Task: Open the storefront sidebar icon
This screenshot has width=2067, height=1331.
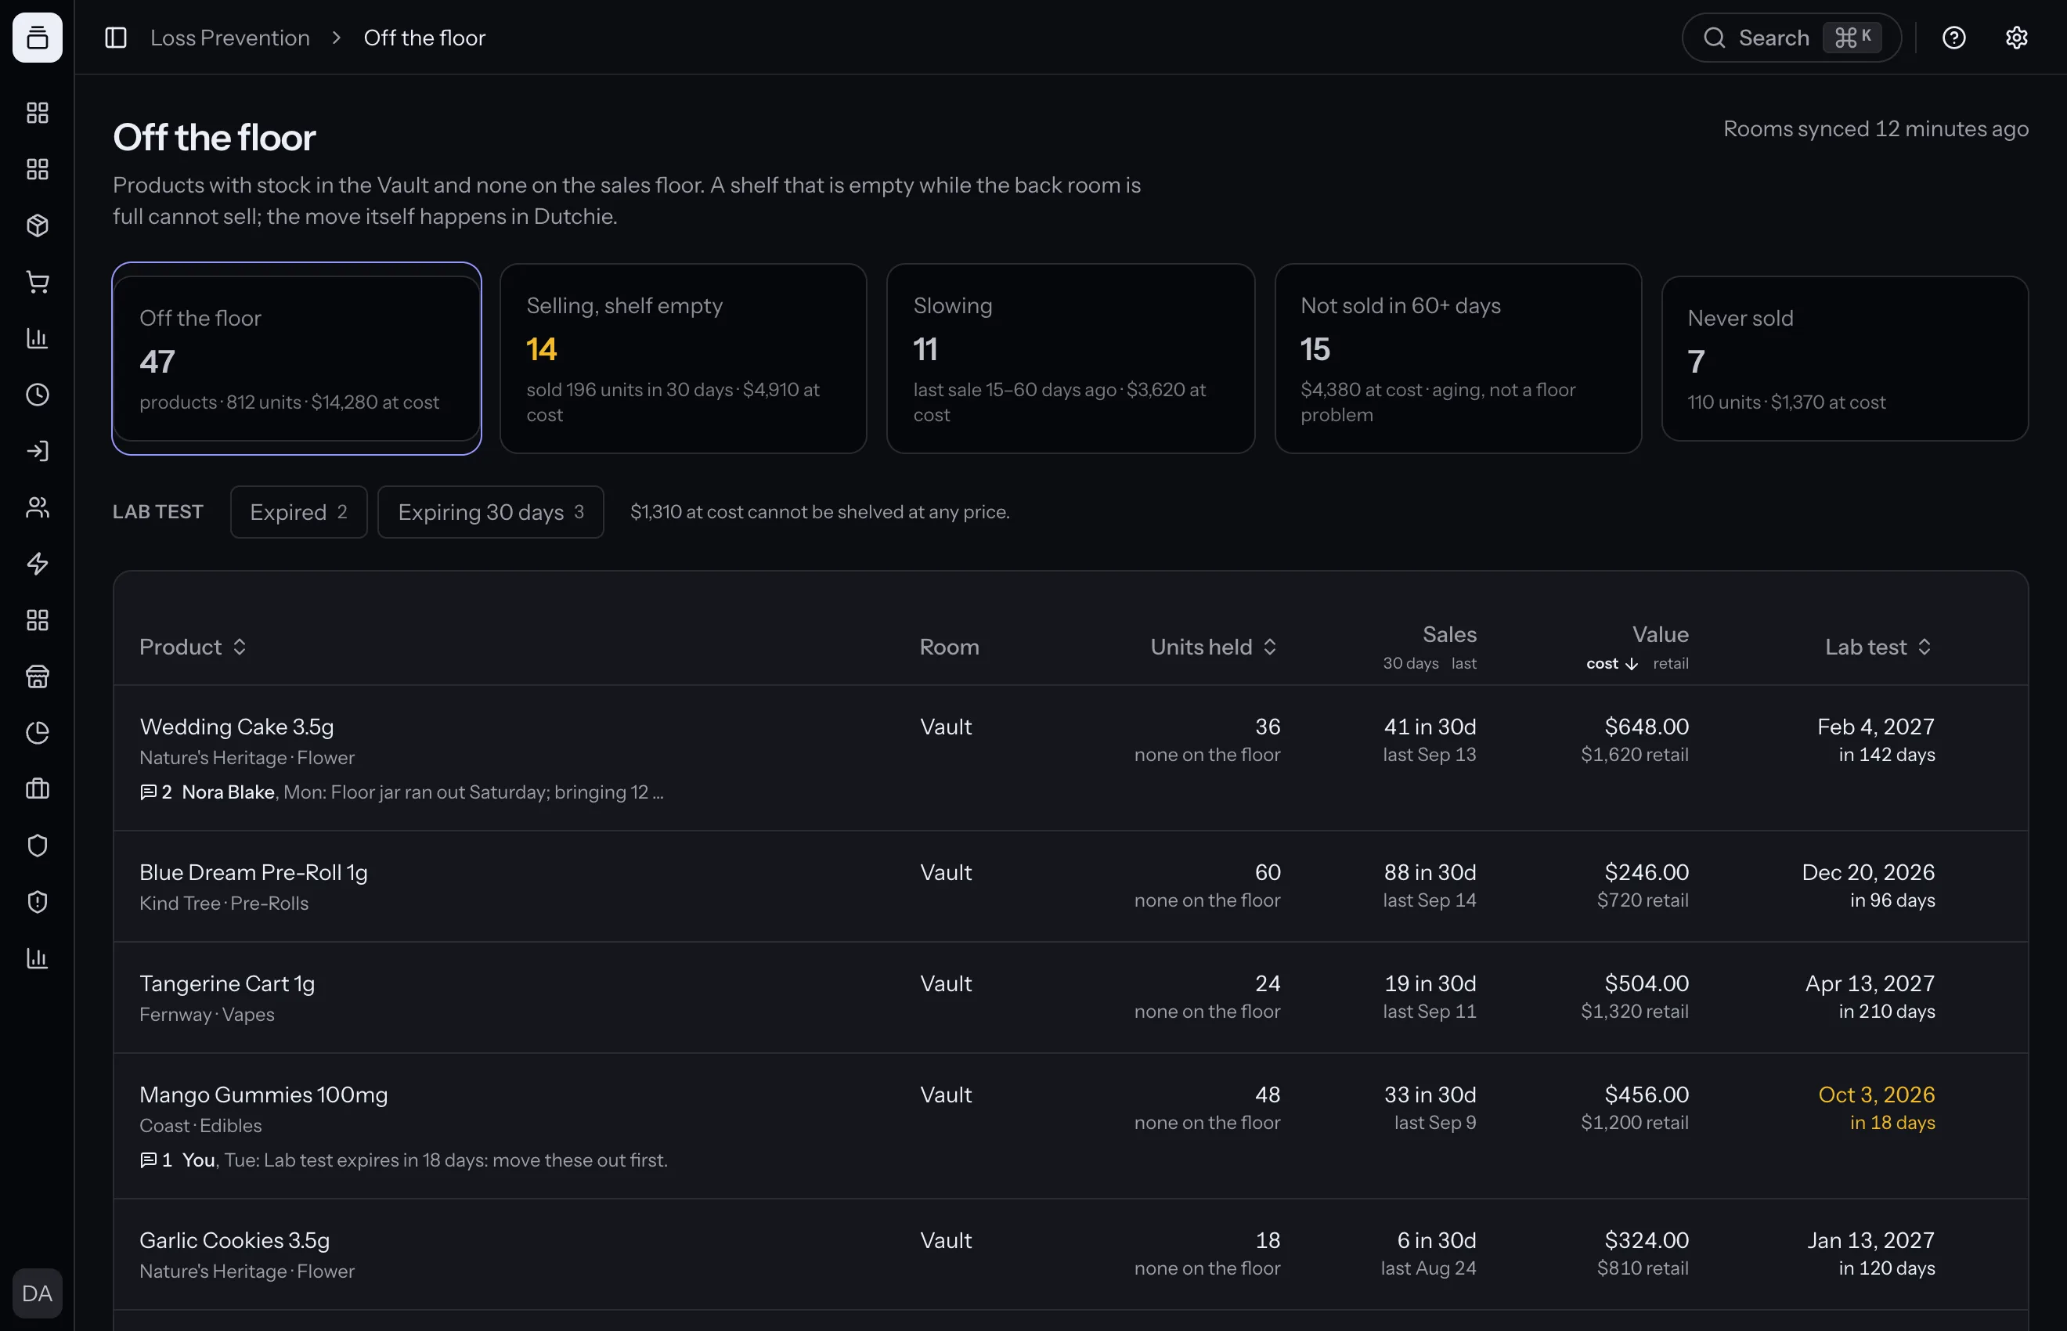Action: click(37, 676)
